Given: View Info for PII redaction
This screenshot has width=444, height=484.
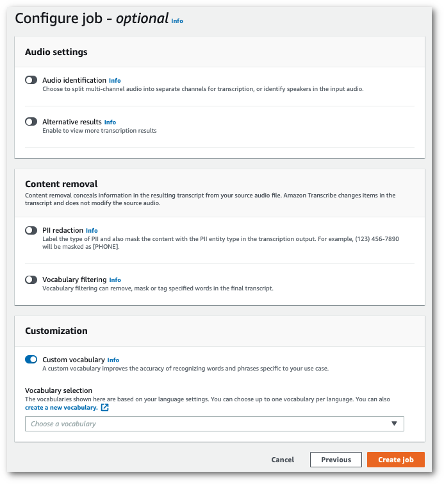Looking at the screenshot, I should coord(92,231).
